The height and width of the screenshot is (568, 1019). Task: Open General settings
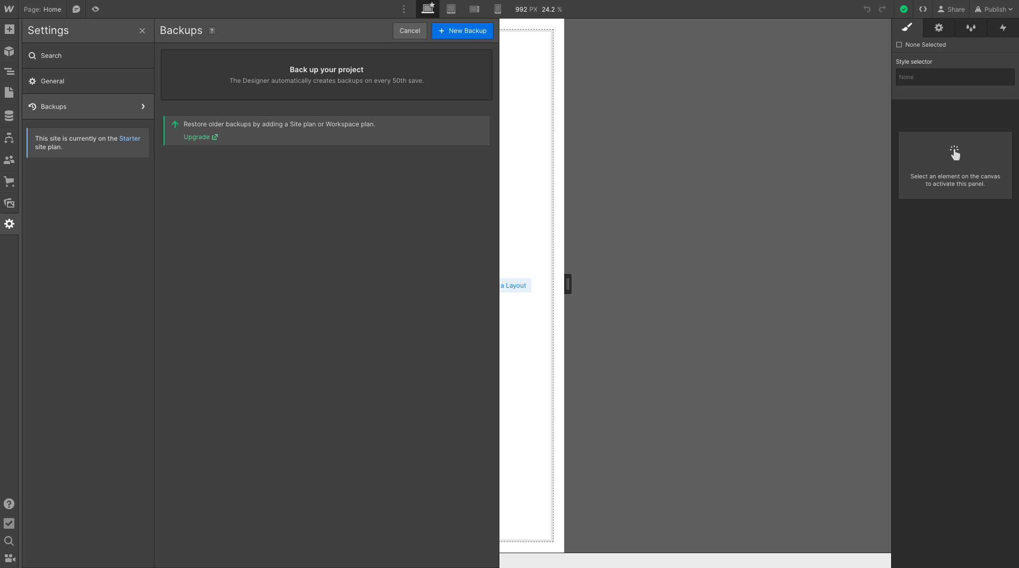pos(88,81)
